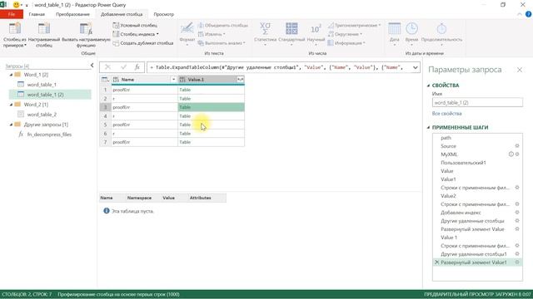Open the table corner menu icon
Screen dimensions: 533x299
106,80
